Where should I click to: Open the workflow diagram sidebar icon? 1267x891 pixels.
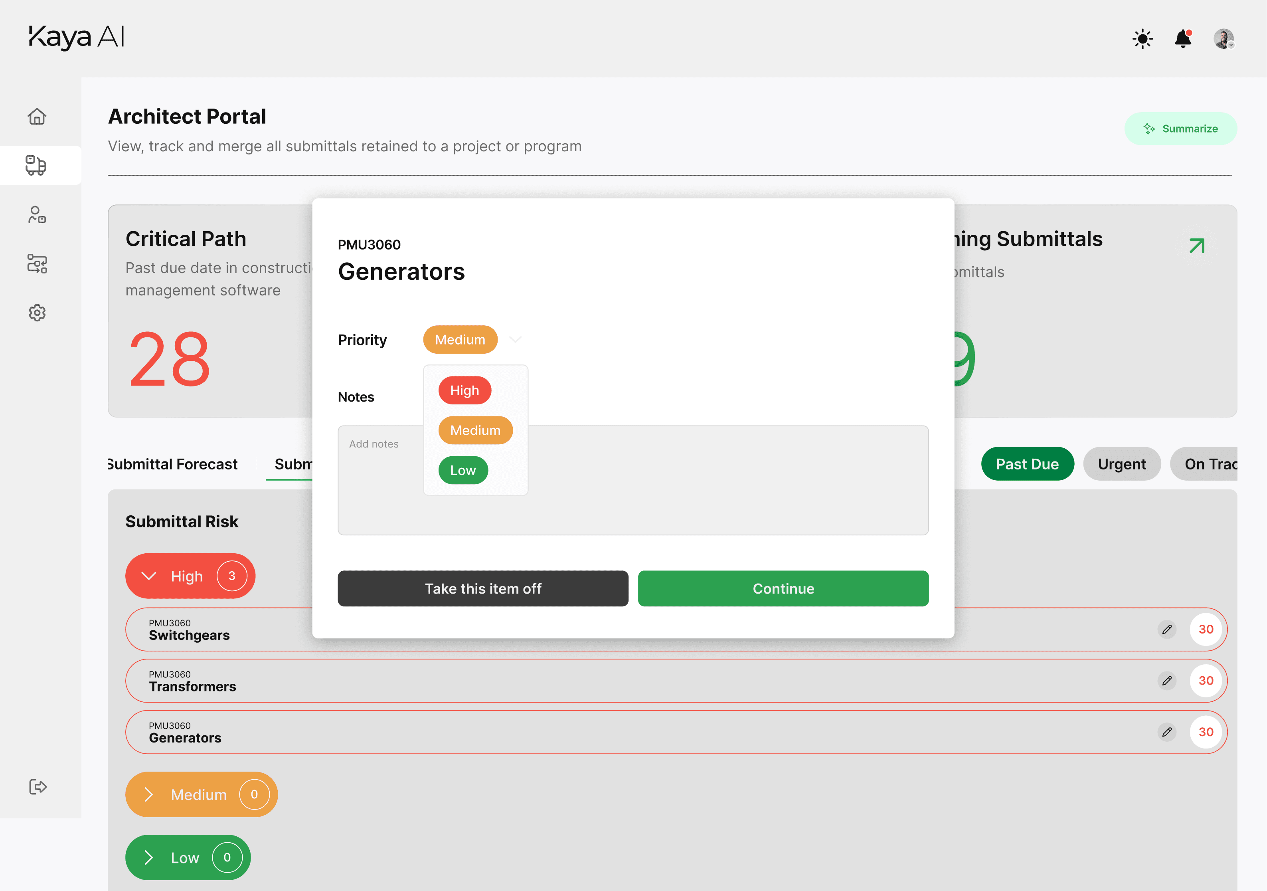[x=36, y=264]
